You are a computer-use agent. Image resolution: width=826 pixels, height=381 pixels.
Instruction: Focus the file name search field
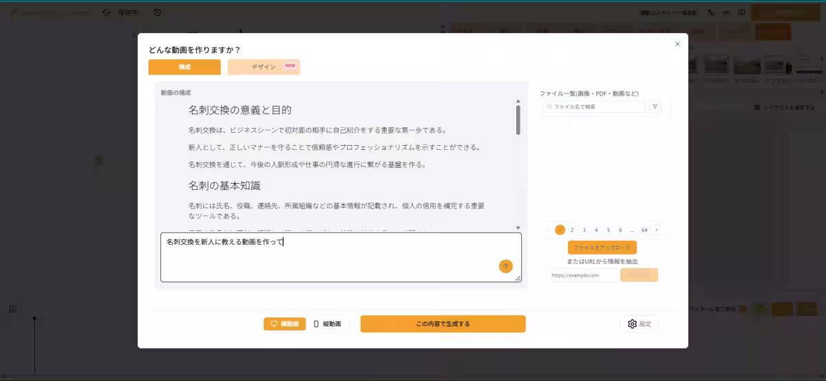coord(594,107)
